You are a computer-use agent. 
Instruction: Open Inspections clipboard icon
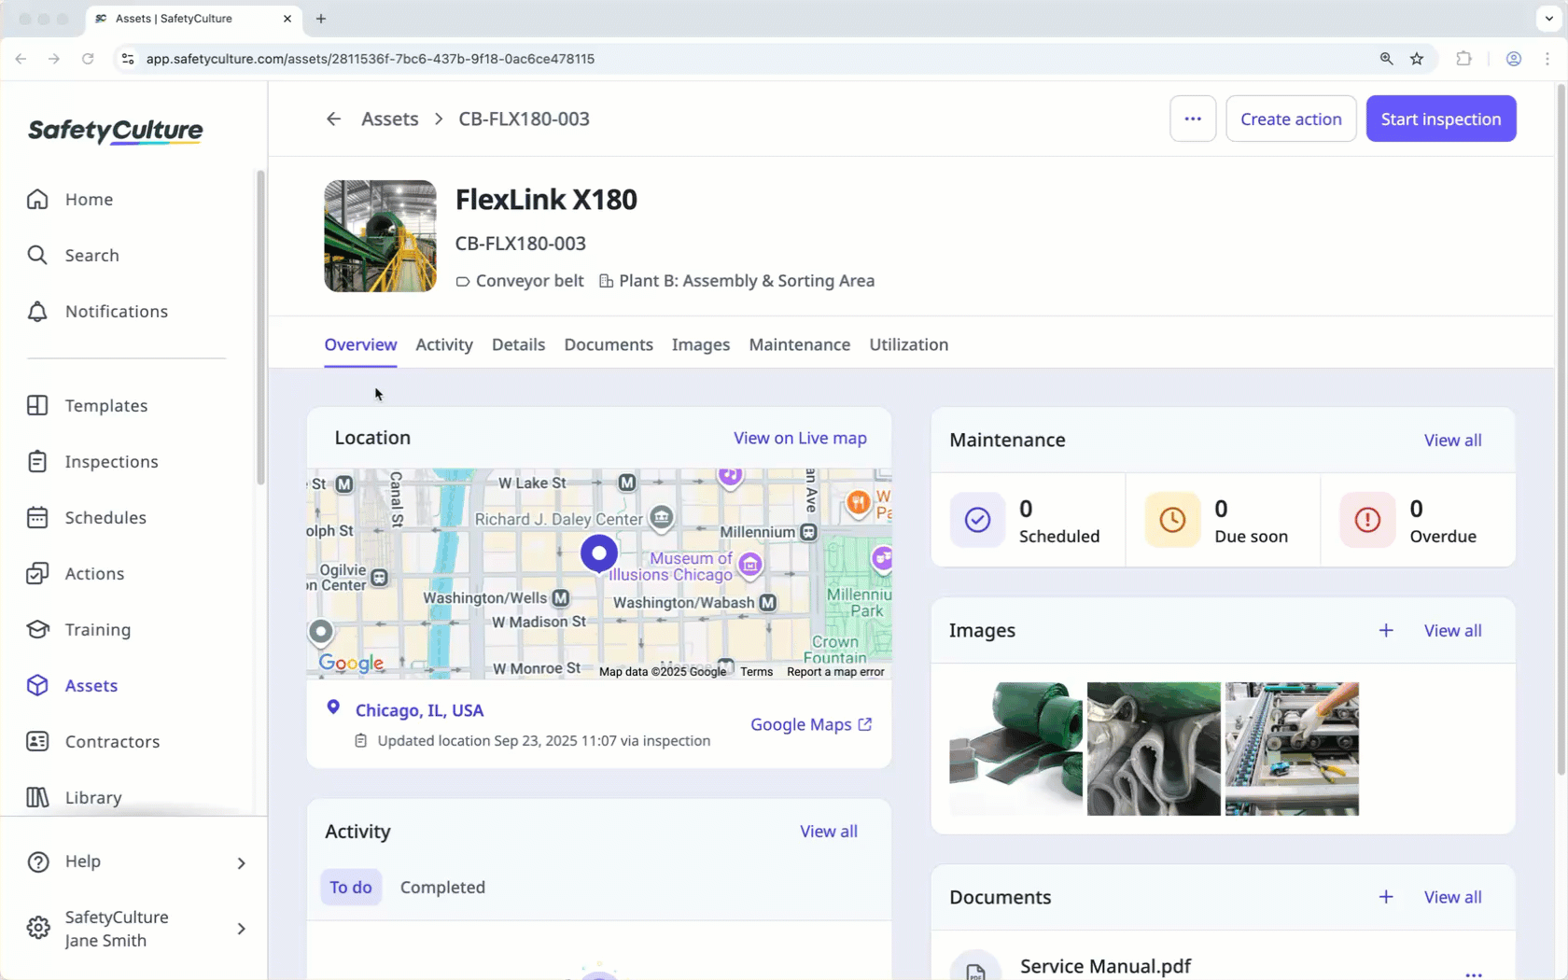coord(37,461)
